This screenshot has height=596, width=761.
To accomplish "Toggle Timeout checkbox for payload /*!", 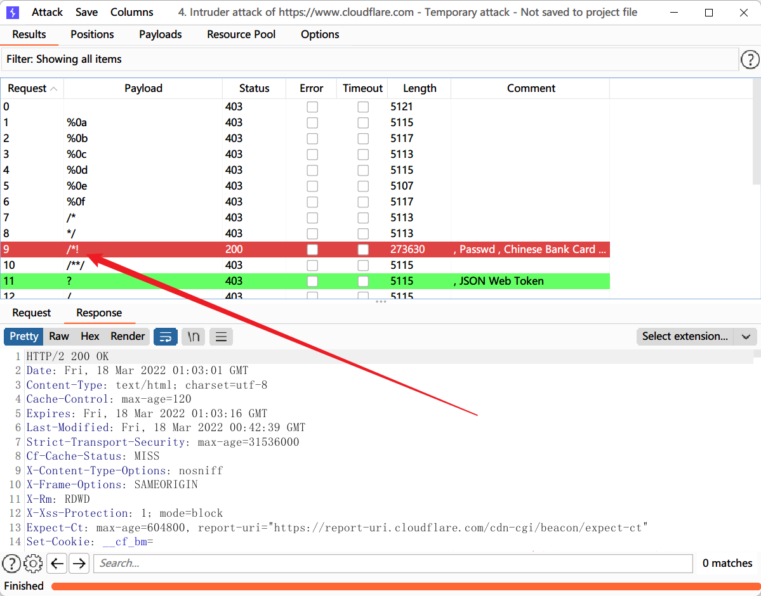I will click(x=363, y=249).
